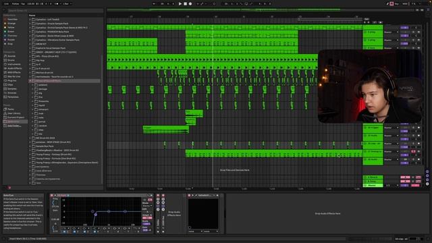Viewport: 432px width, 243px height.
Task: Click the Follow arrow button in transport
Action: (154, 4)
